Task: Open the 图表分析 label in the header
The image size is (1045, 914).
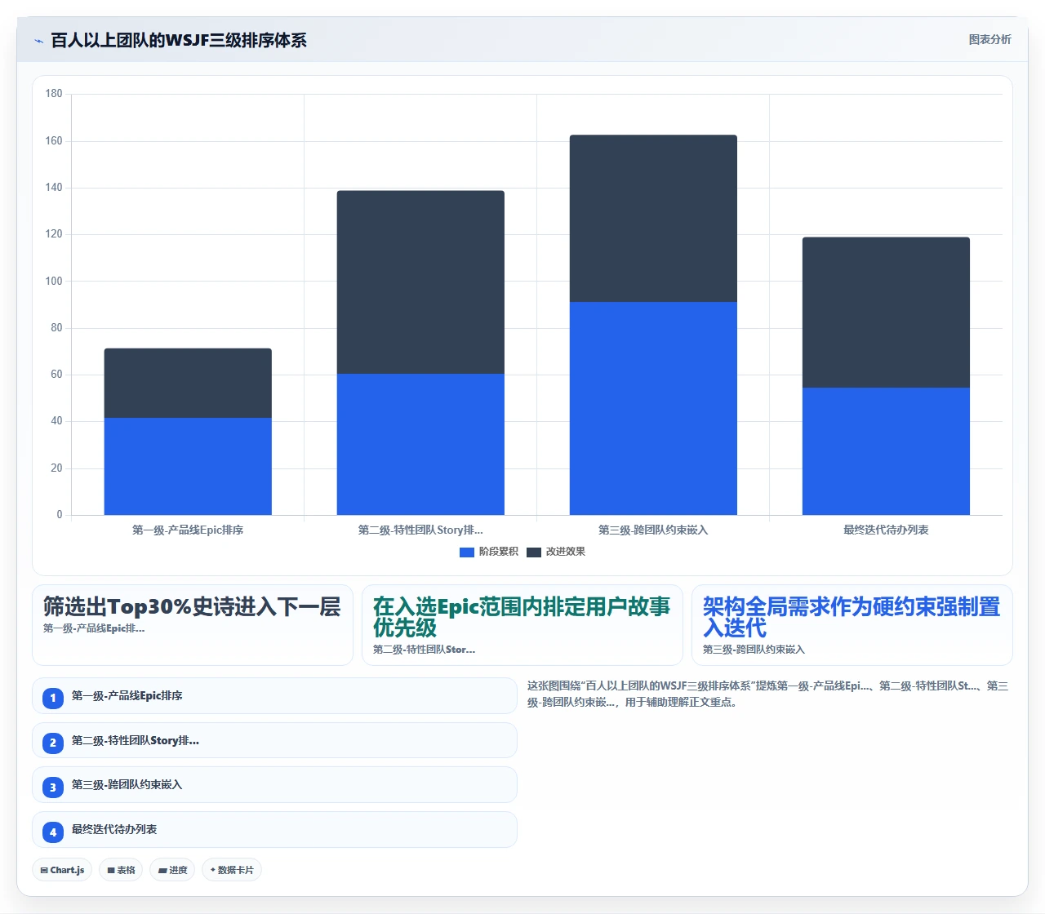Action: (x=989, y=39)
